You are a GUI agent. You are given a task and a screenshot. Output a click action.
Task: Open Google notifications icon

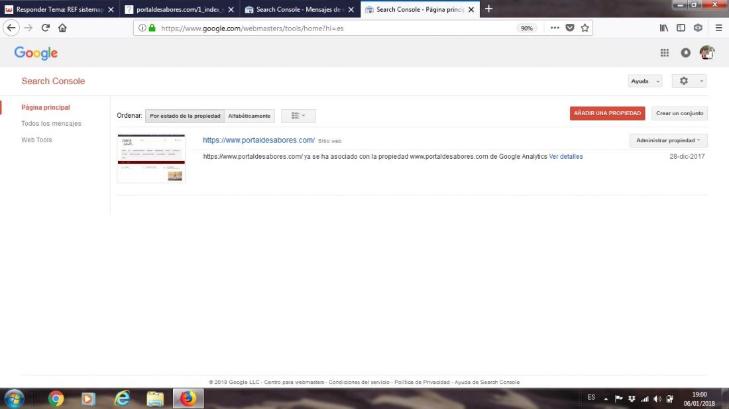685,53
